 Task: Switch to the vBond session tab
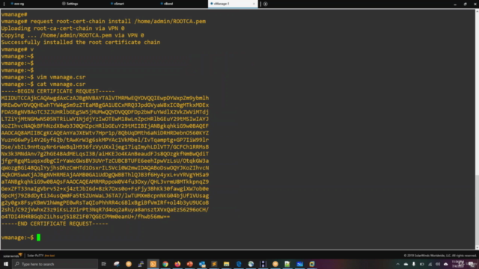(166, 4)
